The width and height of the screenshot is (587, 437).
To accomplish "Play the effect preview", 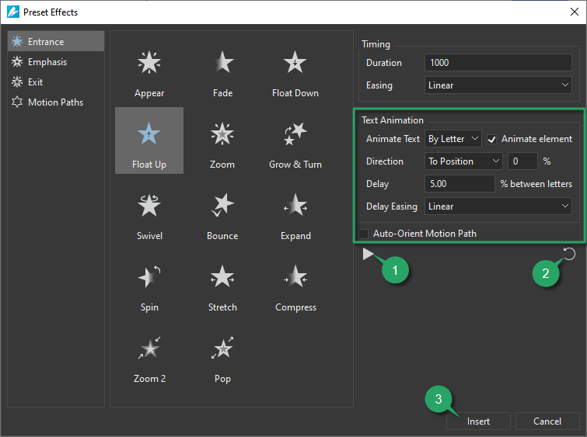I will click(x=368, y=254).
